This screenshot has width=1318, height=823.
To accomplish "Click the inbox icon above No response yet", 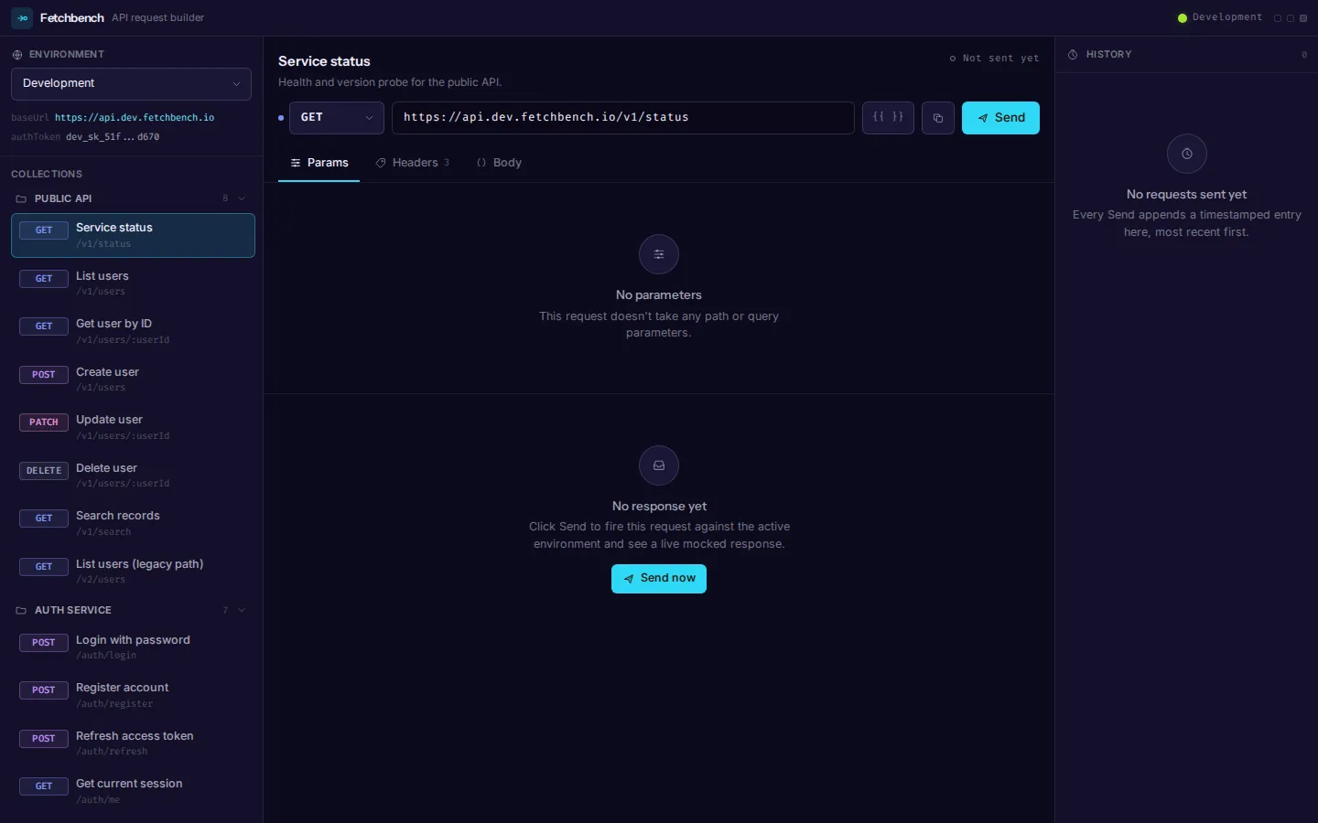I will pyautogui.click(x=659, y=465).
